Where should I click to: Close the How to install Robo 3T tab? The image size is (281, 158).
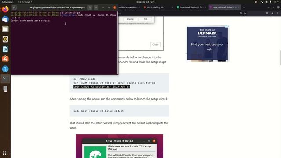coord(238,7)
